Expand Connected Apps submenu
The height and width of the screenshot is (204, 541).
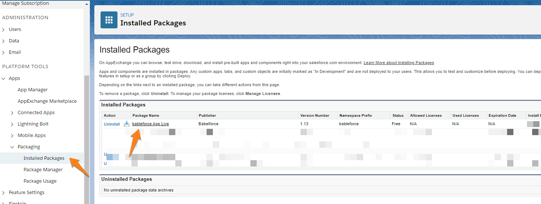(13, 113)
